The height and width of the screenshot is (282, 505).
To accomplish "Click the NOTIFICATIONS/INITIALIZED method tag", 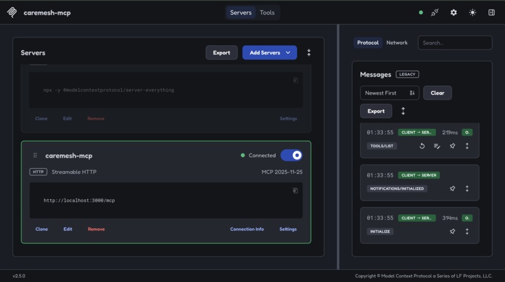I will [x=397, y=189].
